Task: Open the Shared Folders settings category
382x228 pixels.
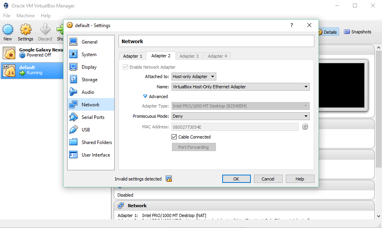Action: [x=91, y=142]
